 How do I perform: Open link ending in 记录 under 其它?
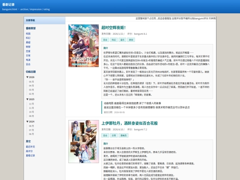pos(30,156)
